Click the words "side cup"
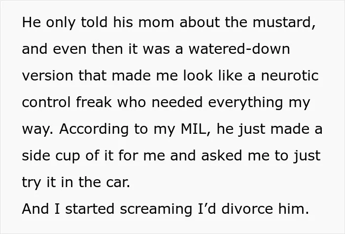 [x=51, y=156]
